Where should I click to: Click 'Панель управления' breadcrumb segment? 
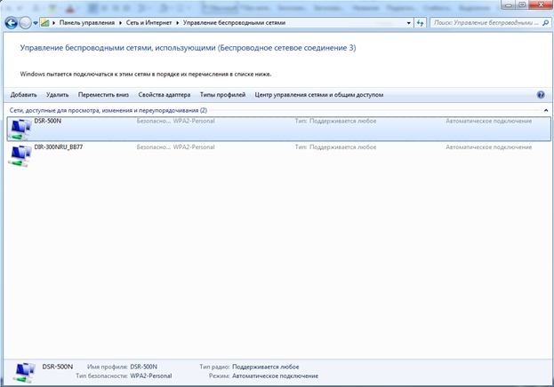pos(84,21)
